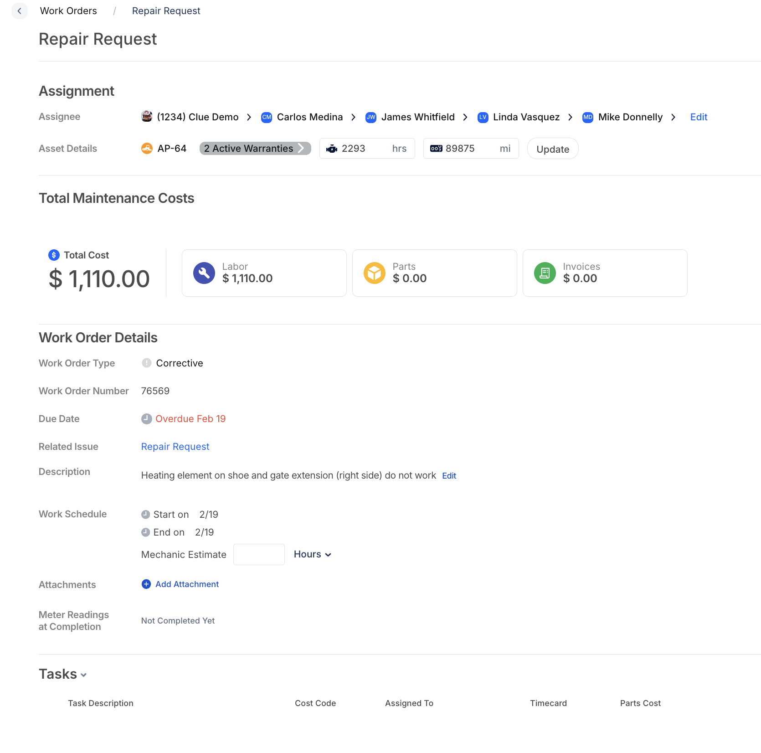Expand the 2 Active Warranties badge
Screen dimensions: 761x753
click(x=255, y=148)
